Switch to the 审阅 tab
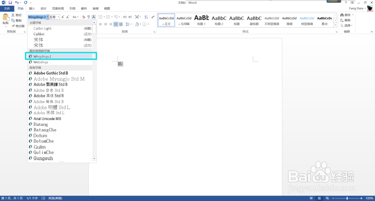 click(95, 9)
